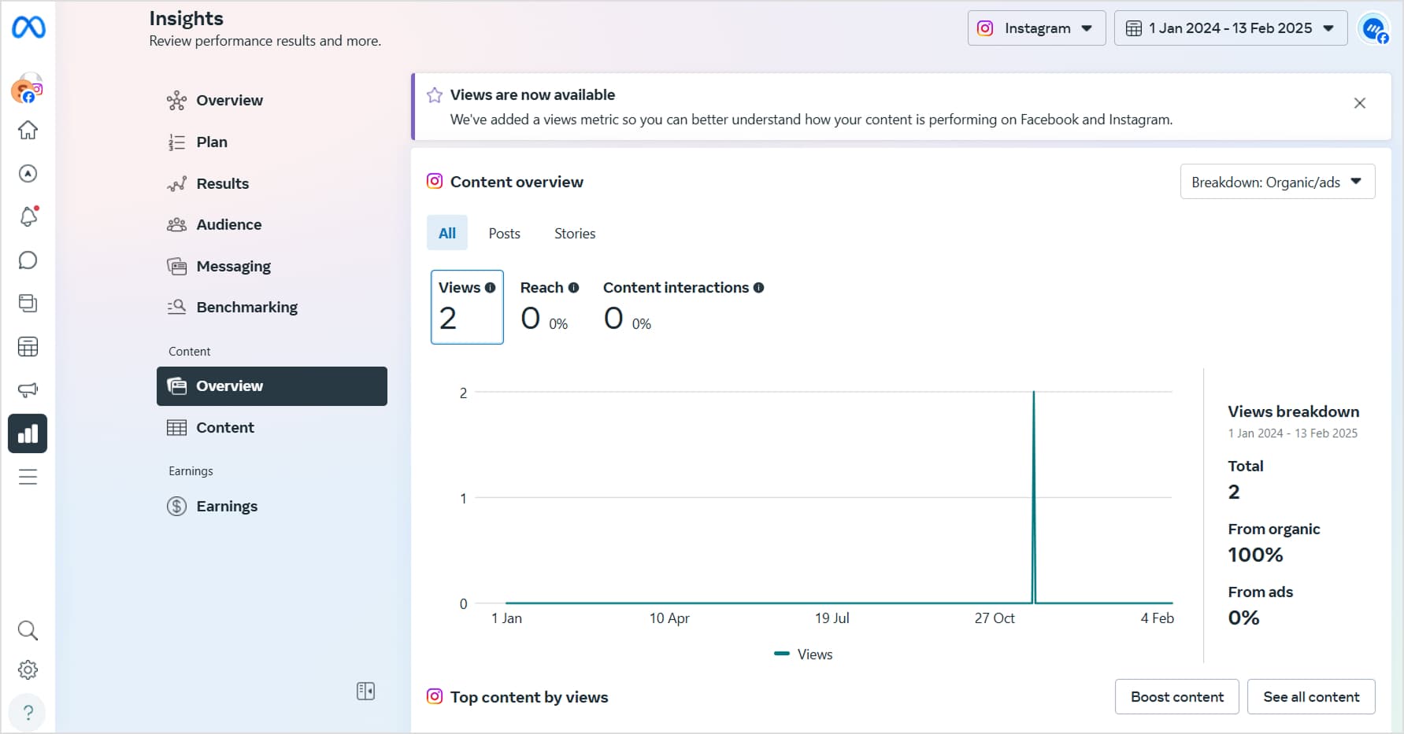Viewport: 1404px width, 734px height.
Task: Select the Views metric card
Action: pyautogui.click(x=467, y=307)
